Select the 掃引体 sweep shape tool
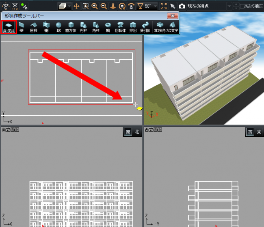 coord(145,27)
